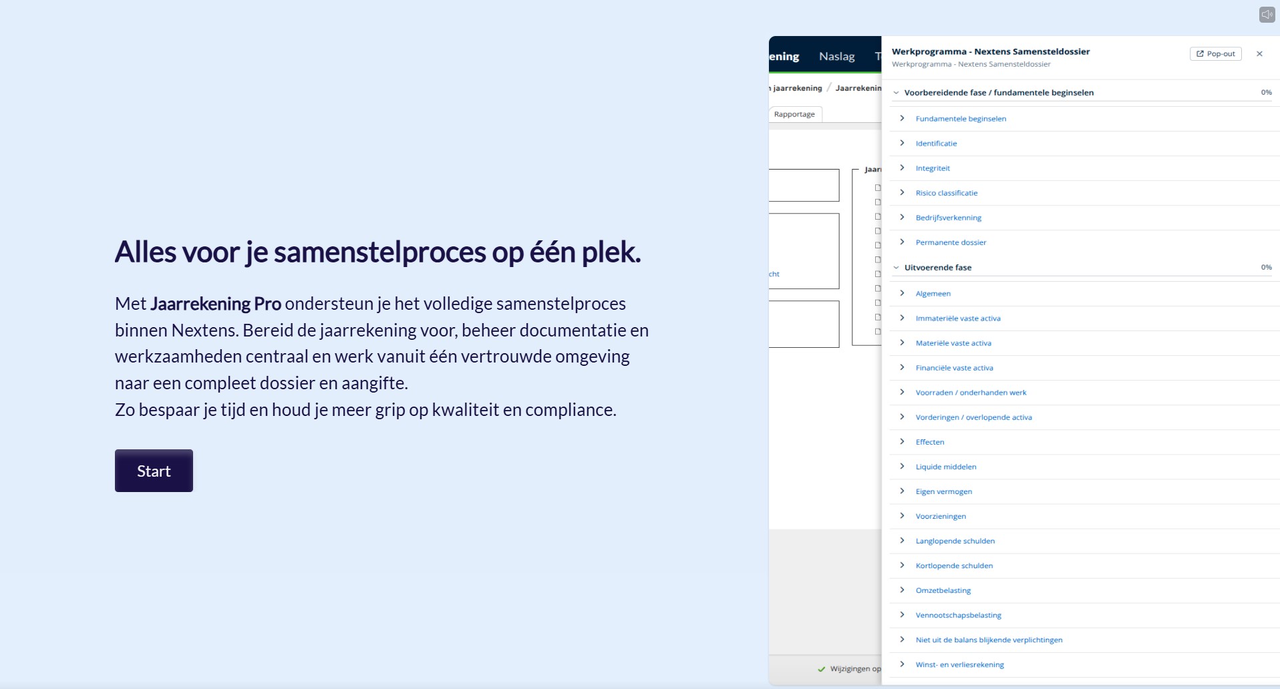Expand Vorderingen / overlopende activa chevron
Image resolution: width=1280 pixels, height=689 pixels.
tap(902, 417)
